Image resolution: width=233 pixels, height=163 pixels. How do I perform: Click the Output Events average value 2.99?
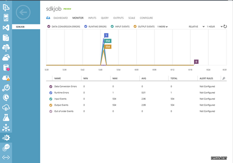144,105
